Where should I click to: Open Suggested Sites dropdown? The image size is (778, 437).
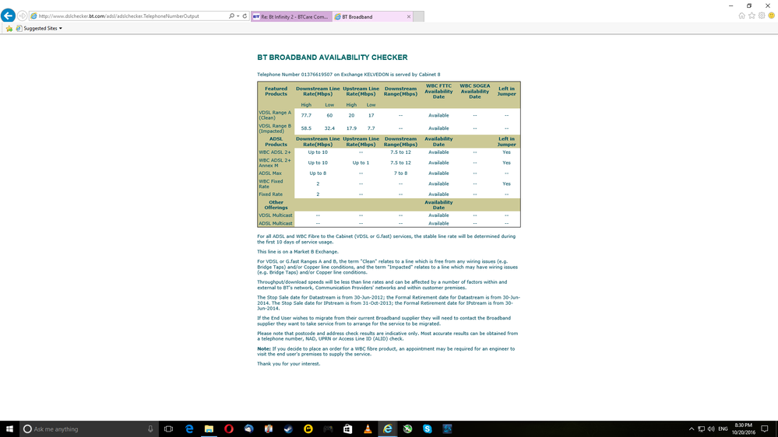40,28
